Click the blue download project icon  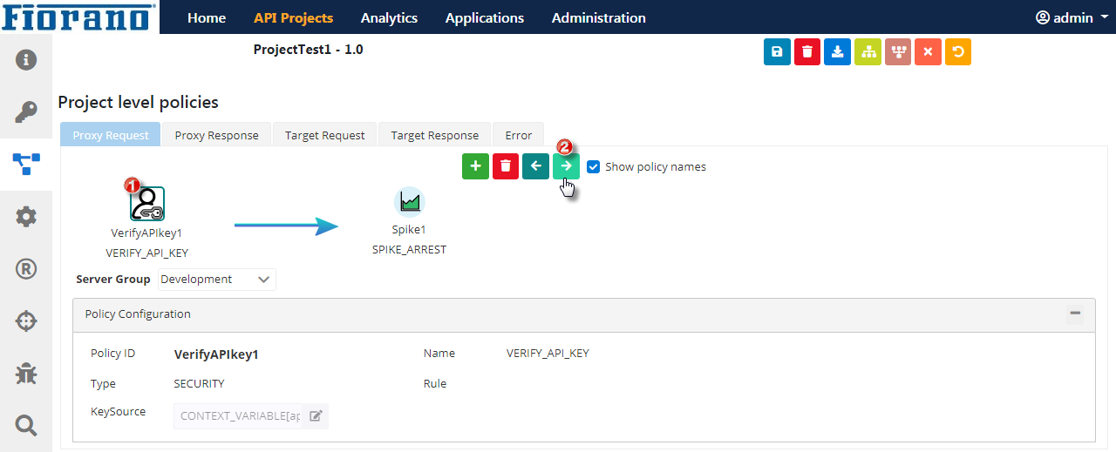tap(837, 52)
